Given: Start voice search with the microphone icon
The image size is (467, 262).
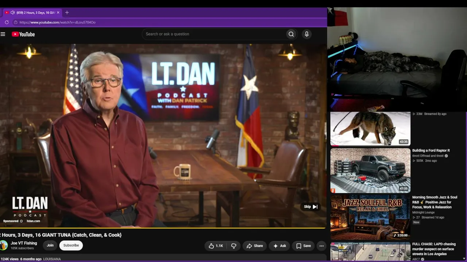Looking at the screenshot, I should point(306,34).
